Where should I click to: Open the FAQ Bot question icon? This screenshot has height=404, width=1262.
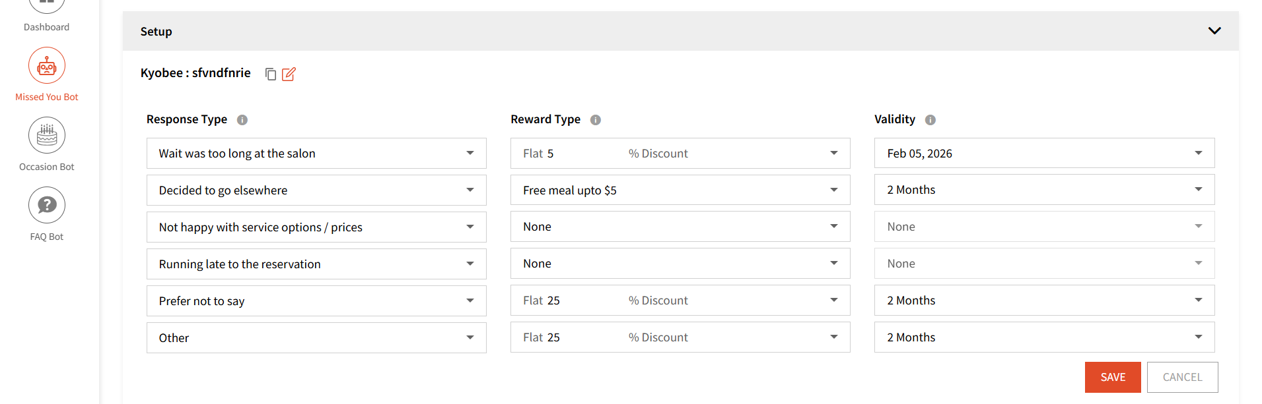(46, 205)
